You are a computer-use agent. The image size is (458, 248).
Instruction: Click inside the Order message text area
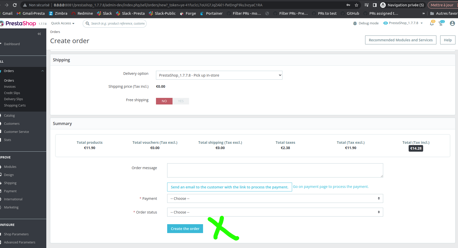[275, 170]
